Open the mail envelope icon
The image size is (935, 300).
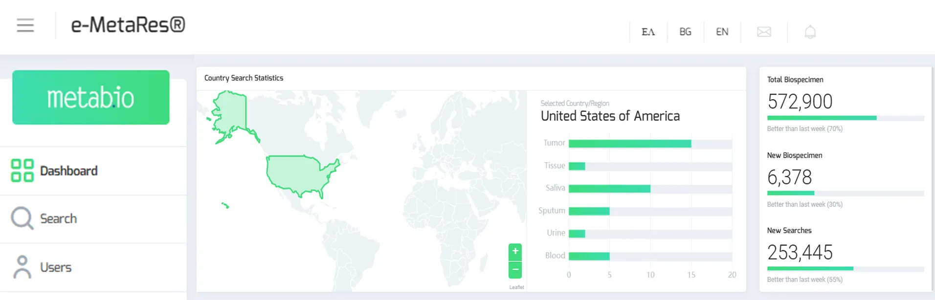(764, 32)
